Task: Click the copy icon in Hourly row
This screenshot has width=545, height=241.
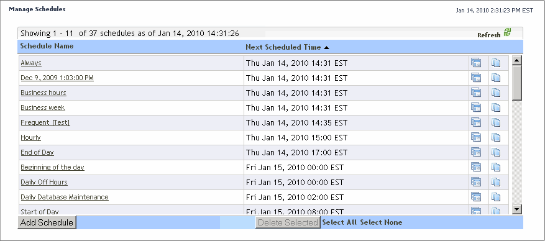Action: 496,138
